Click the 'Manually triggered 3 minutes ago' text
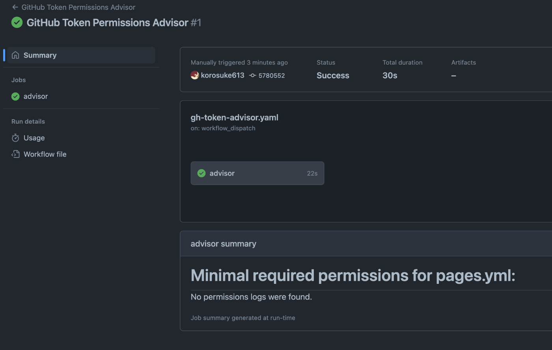 pyautogui.click(x=239, y=63)
